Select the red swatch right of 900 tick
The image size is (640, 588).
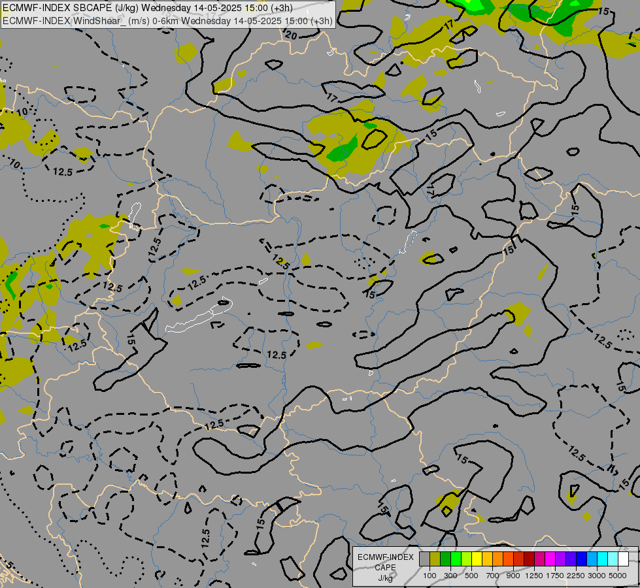tap(519, 559)
